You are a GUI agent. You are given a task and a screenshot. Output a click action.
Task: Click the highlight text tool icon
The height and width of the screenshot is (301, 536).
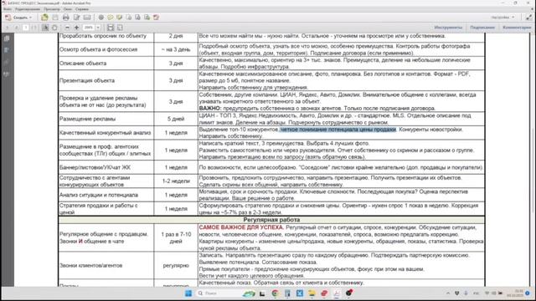coord(119,18)
